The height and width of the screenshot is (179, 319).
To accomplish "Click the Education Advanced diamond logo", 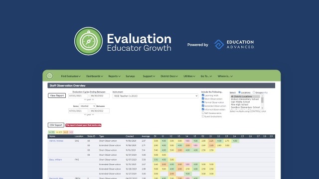I will [x=219, y=44].
